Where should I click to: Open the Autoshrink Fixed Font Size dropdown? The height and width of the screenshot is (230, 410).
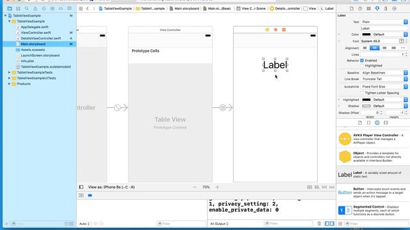click(384, 87)
